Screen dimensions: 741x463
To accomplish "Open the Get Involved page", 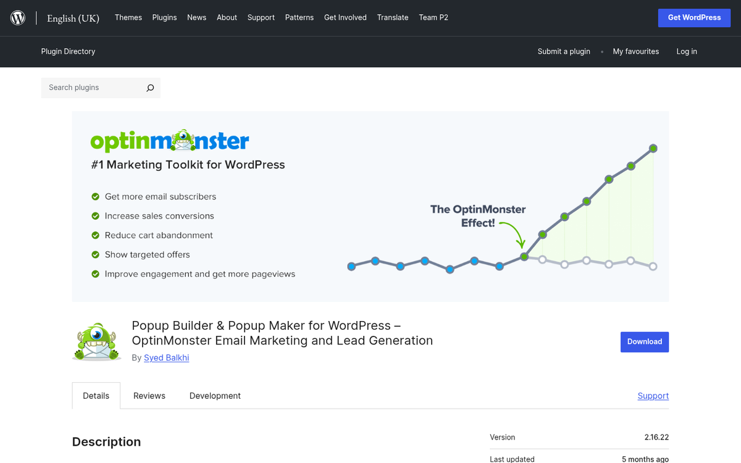I will 345,17.
